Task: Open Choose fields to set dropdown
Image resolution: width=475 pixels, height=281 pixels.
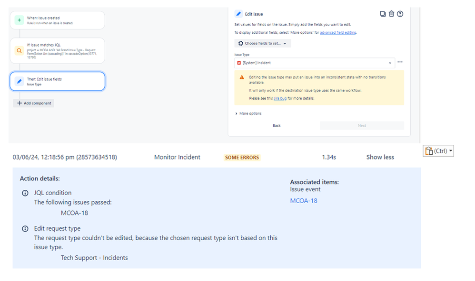Action: click(x=263, y=43)
